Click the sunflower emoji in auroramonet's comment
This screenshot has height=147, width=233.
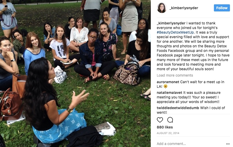165,86
